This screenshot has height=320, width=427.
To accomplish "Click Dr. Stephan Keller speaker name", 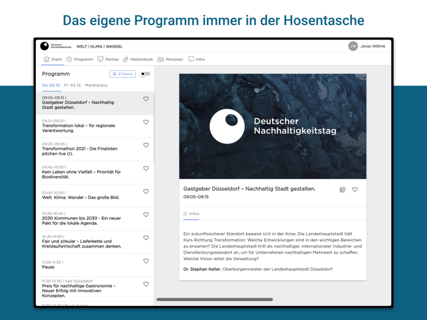I will pos(201,269).
